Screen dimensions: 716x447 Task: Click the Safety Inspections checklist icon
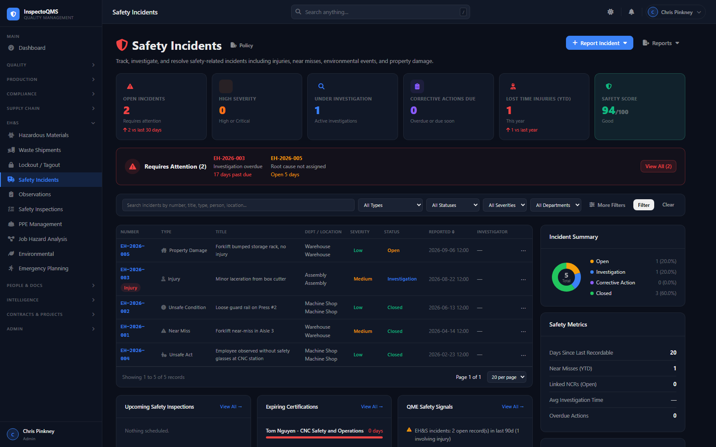click(x=12, y=209)
